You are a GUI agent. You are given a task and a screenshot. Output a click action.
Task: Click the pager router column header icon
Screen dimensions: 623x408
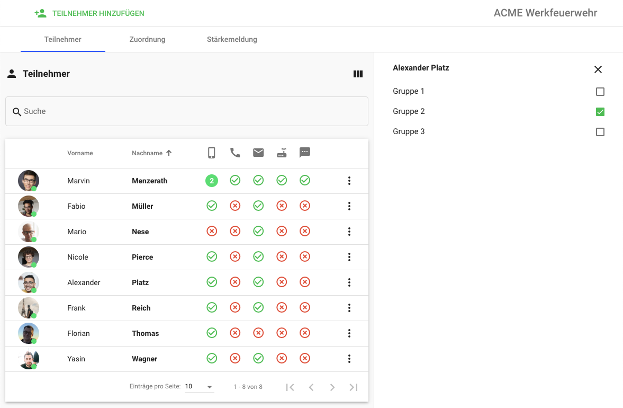(282, 153)
